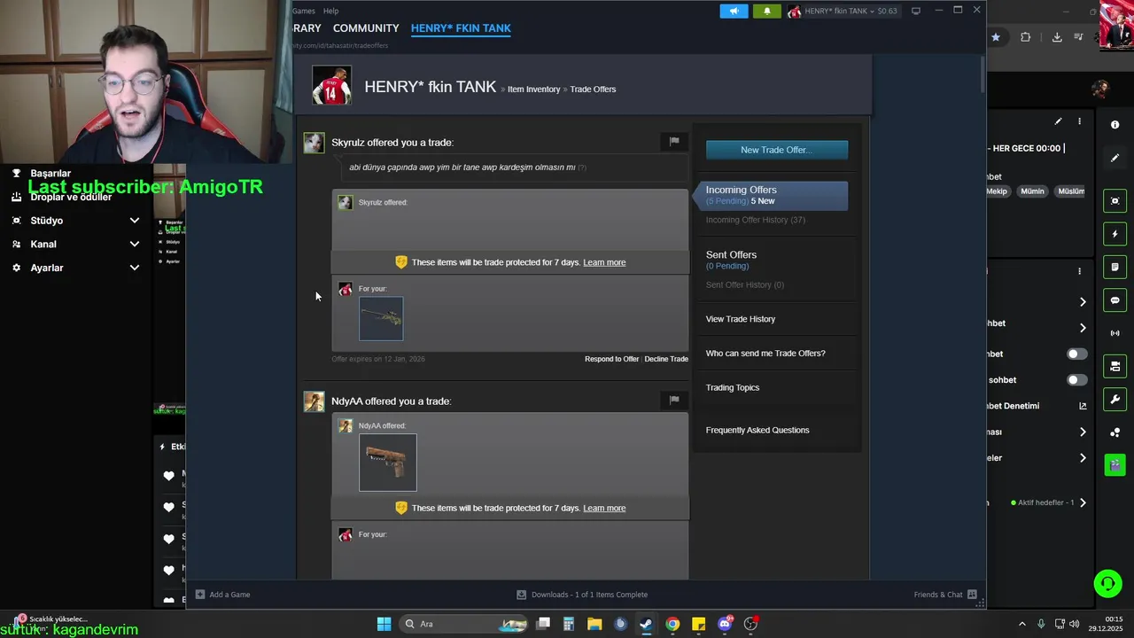Report Skyrulz trade offer with flag icon
The image size is (1134, 638).
point(674,141)
